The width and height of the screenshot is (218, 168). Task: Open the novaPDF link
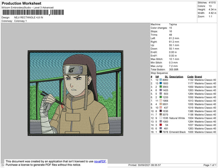[x=100, y=161]
